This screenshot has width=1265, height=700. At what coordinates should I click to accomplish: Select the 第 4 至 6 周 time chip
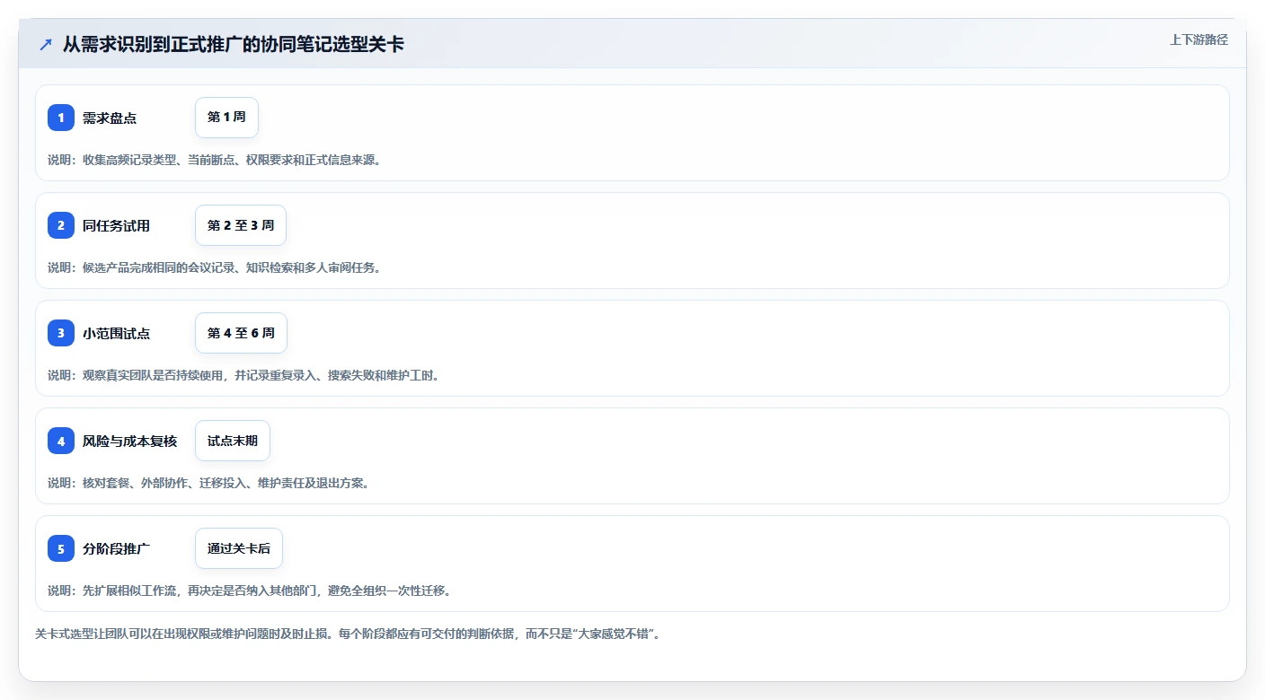(241, 333)
